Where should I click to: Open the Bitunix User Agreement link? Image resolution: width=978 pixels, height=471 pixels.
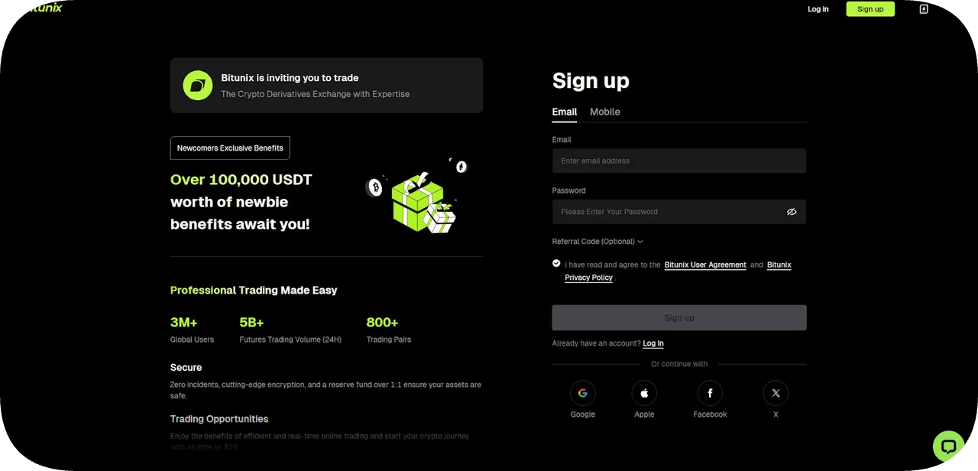705,265
